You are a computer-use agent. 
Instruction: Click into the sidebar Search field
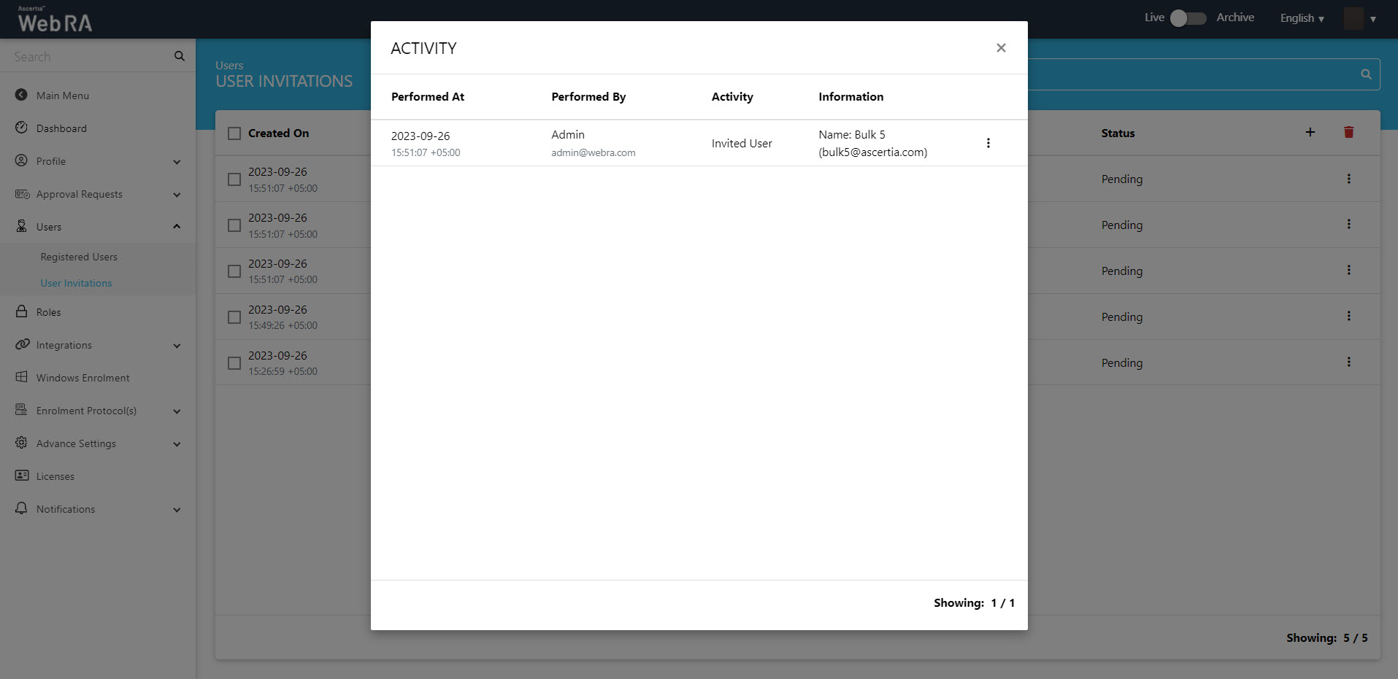[88, 57]
